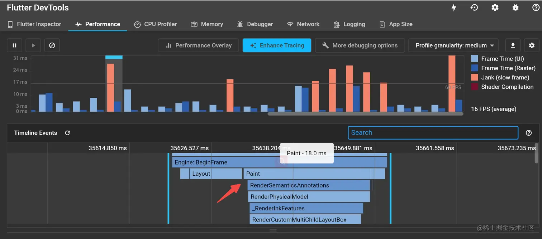The width and height of the screenshot is (542, 239).
Task: Open the CPU Profiler tab
Action: pyautogui.click(x=156, y=24)
